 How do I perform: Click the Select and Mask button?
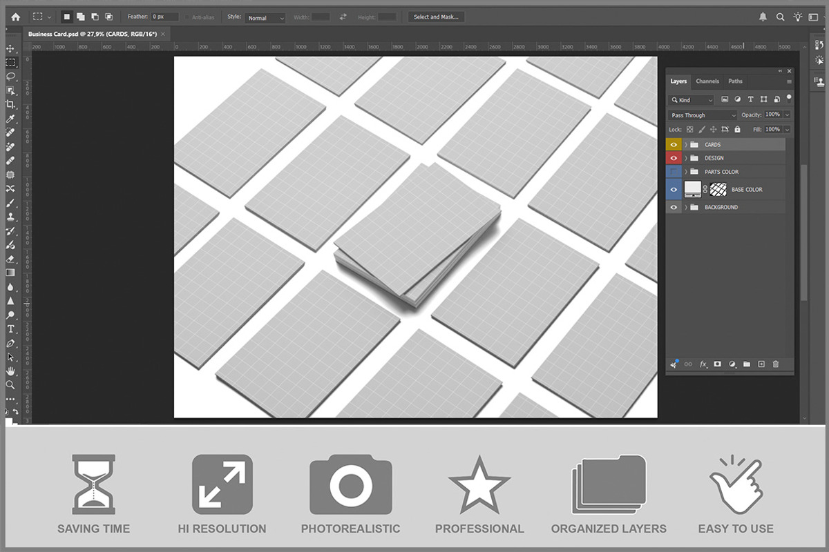click(x=436, y=17)
